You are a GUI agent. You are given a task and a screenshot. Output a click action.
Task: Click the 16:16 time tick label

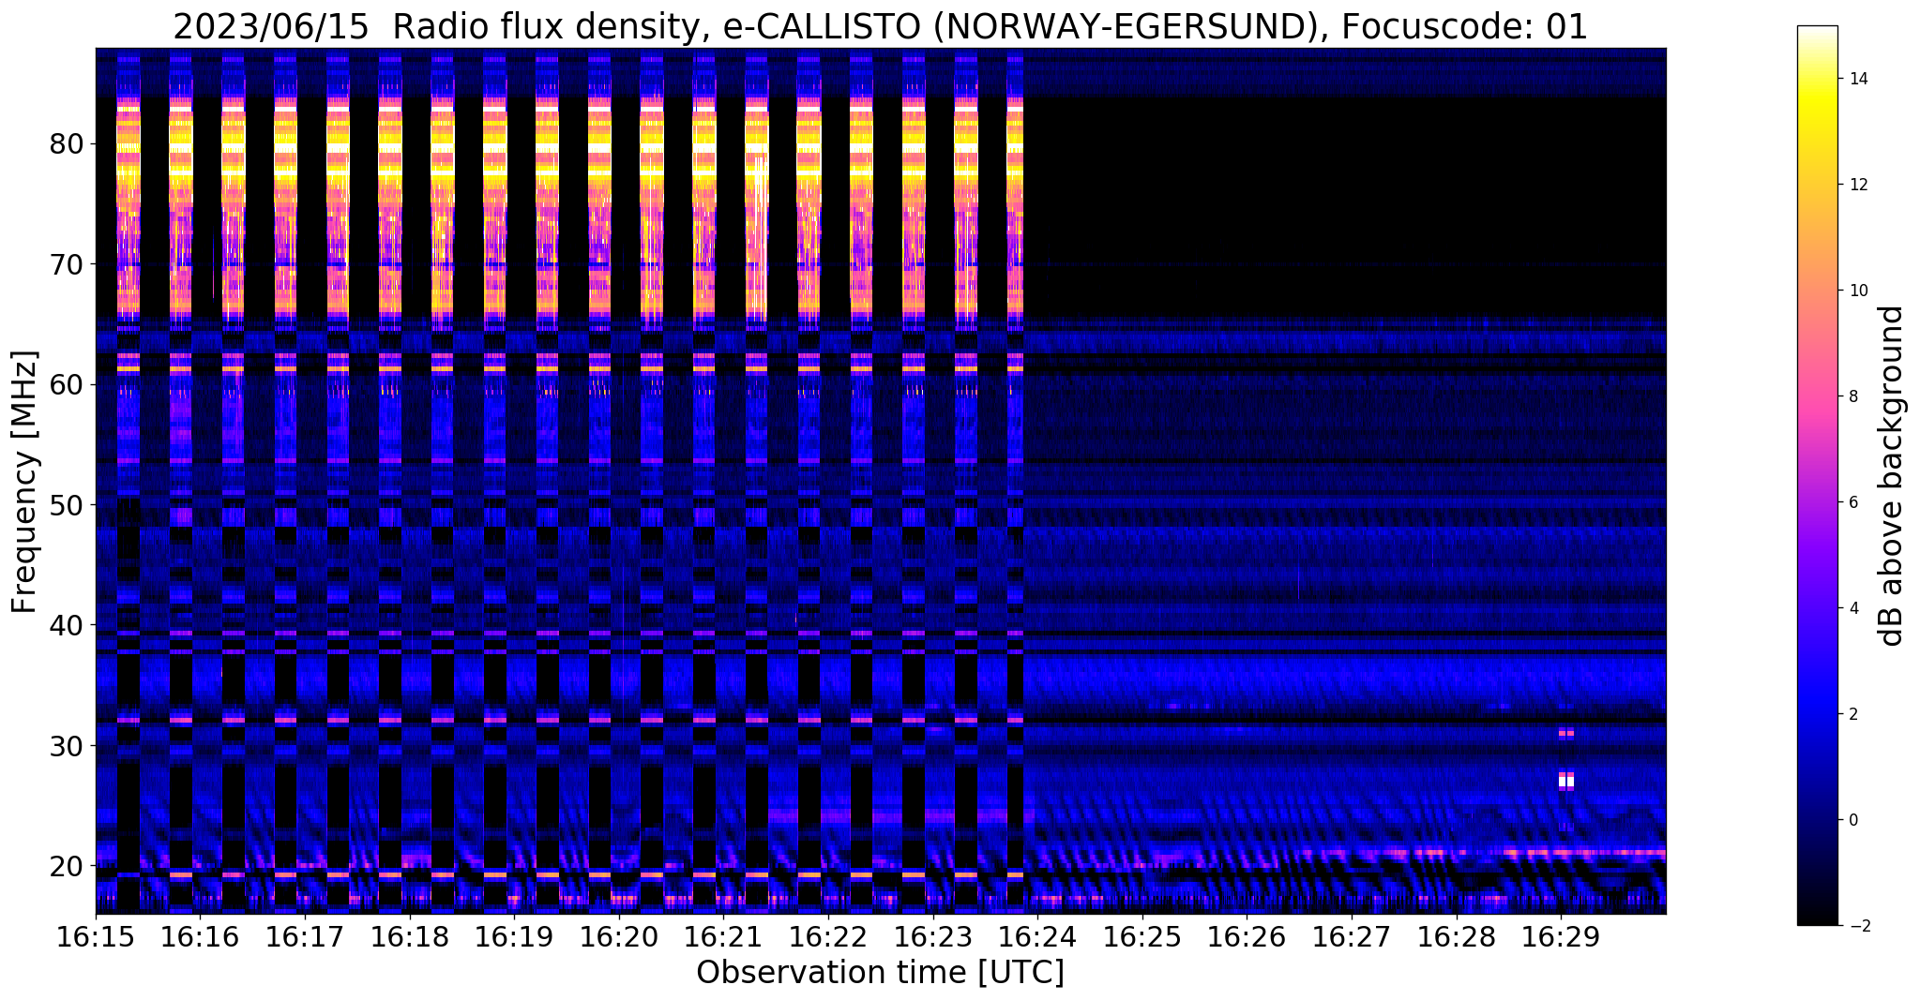[x=200, y=936]
